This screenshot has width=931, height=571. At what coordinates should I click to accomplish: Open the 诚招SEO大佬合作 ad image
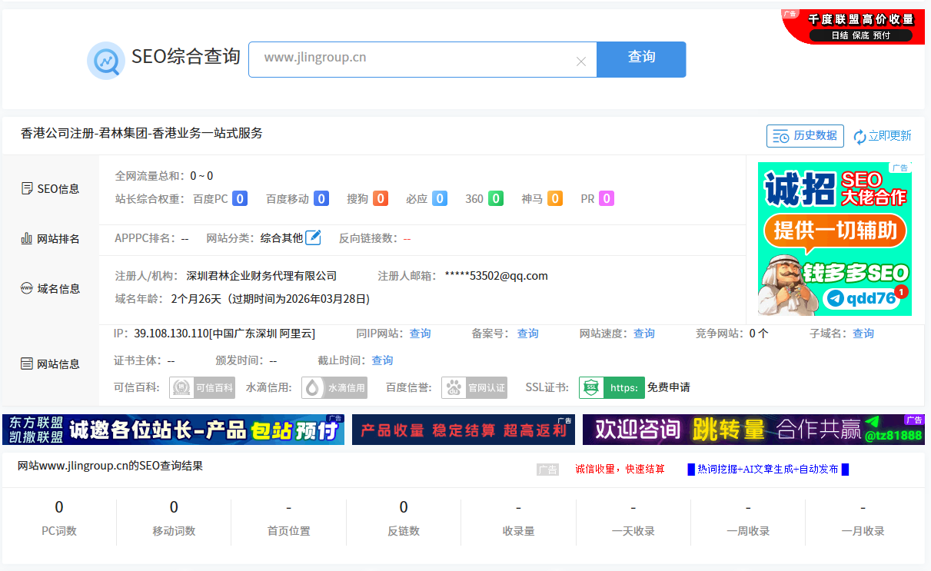click(835, 239)
